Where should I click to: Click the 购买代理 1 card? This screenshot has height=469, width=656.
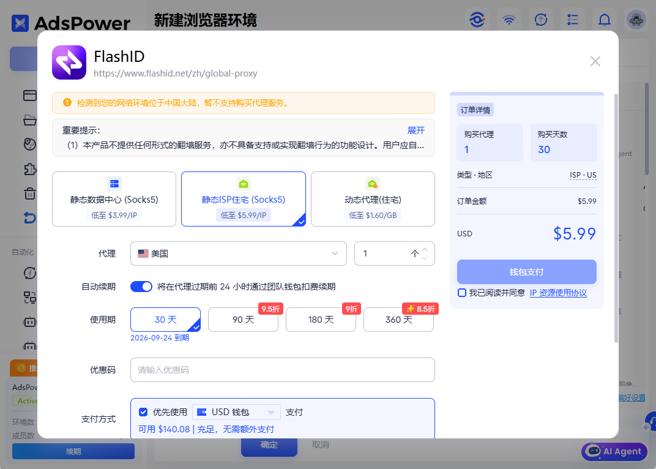tap(490, 143)
